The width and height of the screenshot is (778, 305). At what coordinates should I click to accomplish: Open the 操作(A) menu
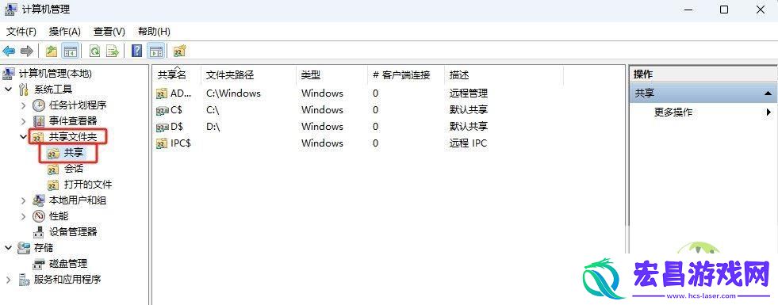[65, 32]
